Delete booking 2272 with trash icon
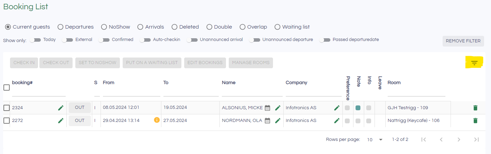The height and width of the screenshot is (154, 491). tap(475, 121)
